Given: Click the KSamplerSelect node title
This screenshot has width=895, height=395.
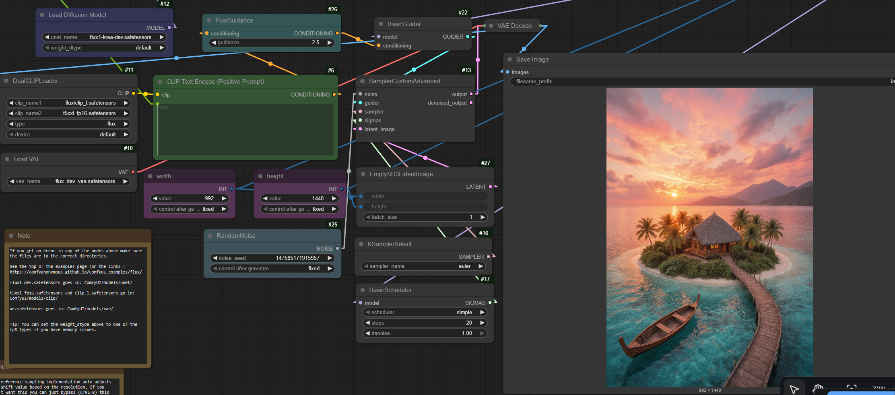Looking at the screenshot, I should pyautogui.click(x=389, y=244).
